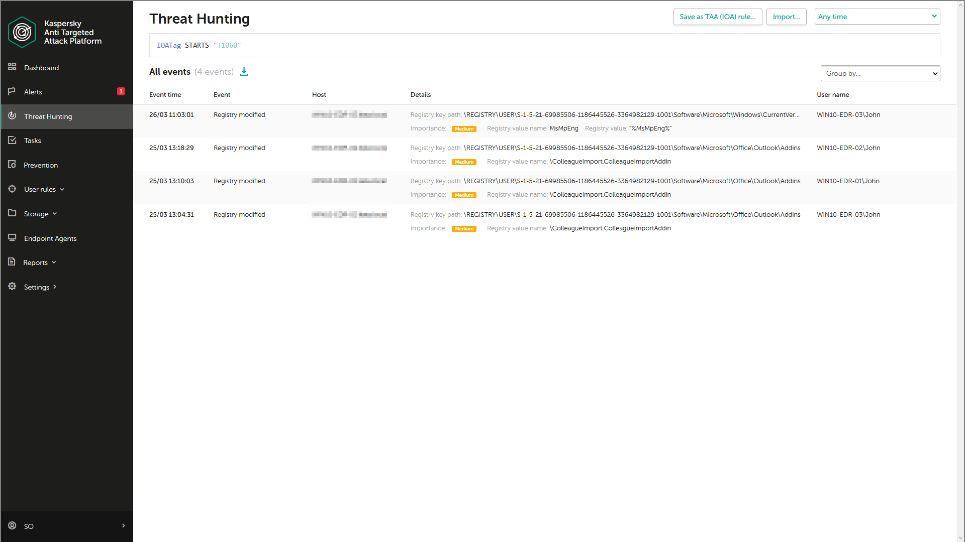This screenshot has height=542, width=965.
Task: Click the Prevention sidebar icon
Action: coord(12,165)
